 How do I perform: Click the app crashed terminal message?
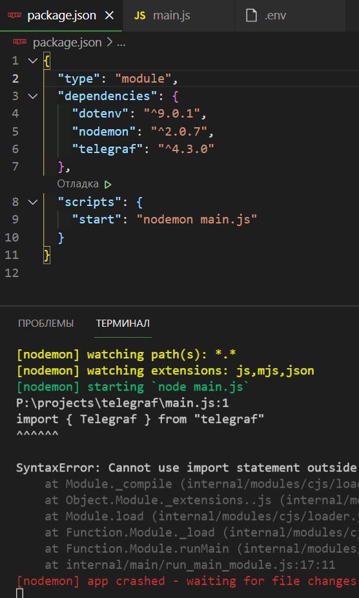coord(187,581)
